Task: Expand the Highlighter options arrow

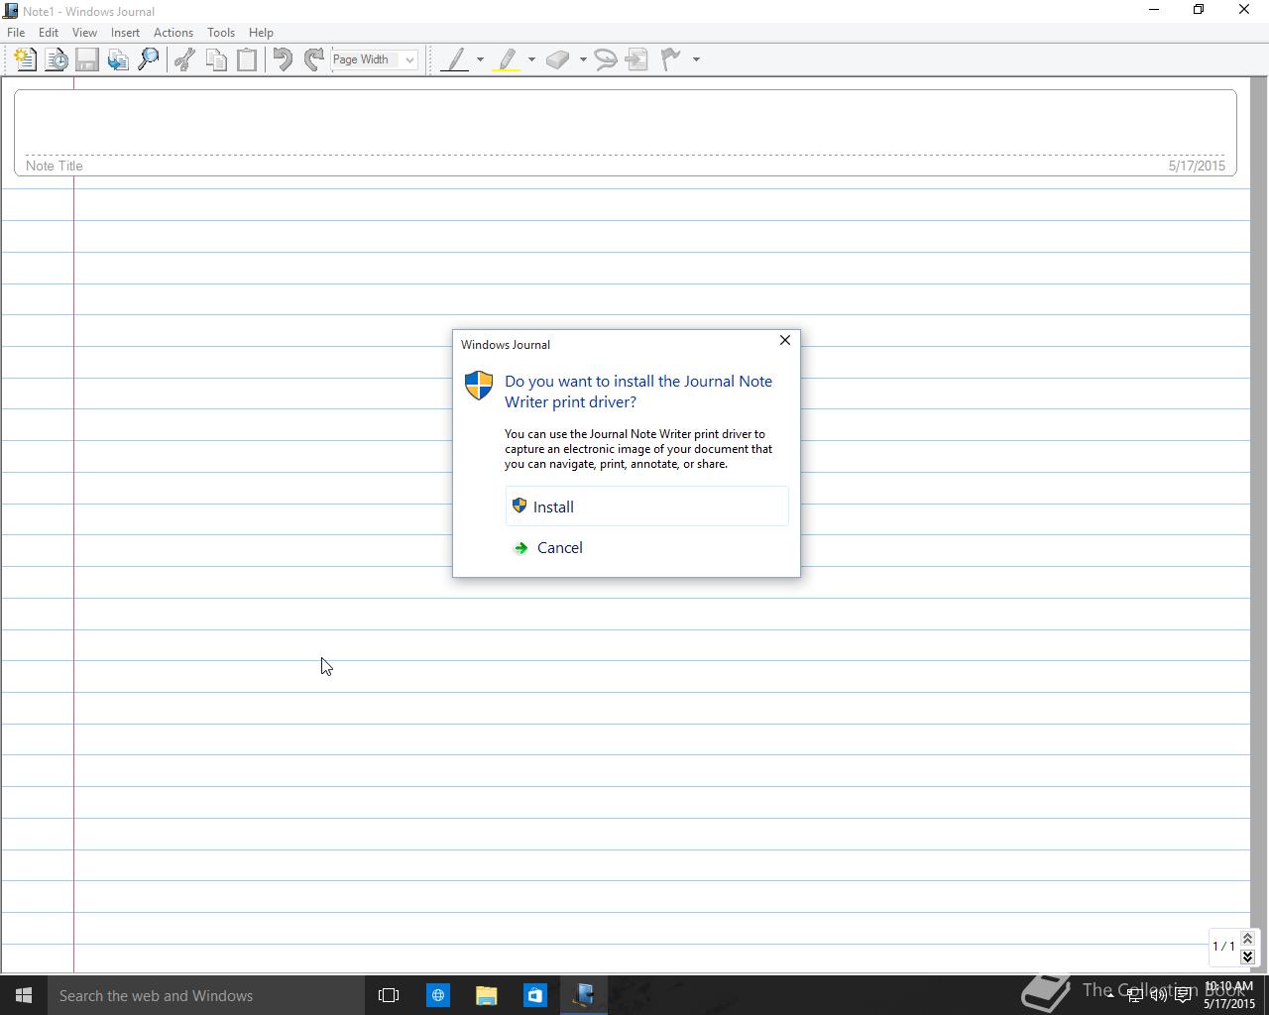Action: pyautogui.click(x=531, y=59)
